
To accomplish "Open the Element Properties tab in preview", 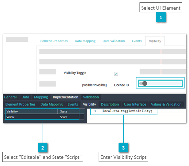I will [54, 41].
